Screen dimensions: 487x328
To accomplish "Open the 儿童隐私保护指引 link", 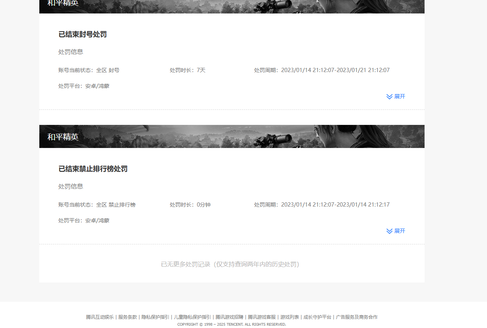I will [192, 317].
